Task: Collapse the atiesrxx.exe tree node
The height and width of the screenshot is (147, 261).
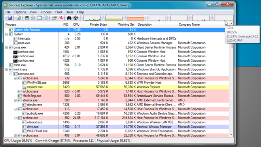Action: tap(15, 100)
